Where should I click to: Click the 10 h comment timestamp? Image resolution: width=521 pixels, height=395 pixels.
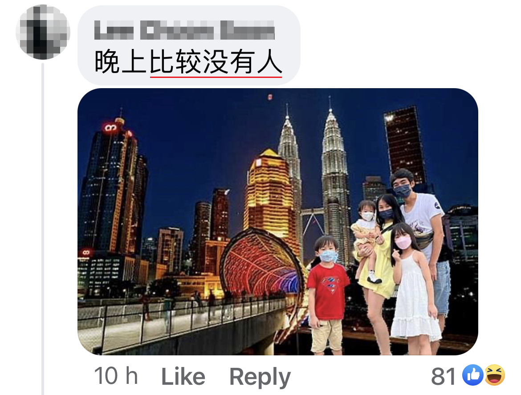pos(116,376)
